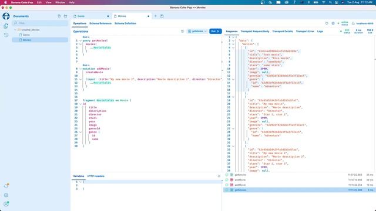
Task: Open the Schema Reference tab
Action: (x=100, y=23)
